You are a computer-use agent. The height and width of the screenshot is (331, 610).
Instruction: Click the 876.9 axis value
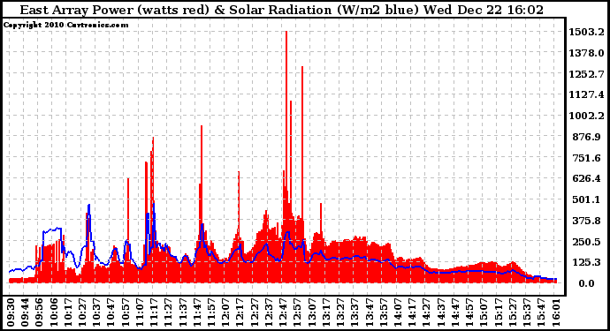pyautogui.click(x=586, y=137)
